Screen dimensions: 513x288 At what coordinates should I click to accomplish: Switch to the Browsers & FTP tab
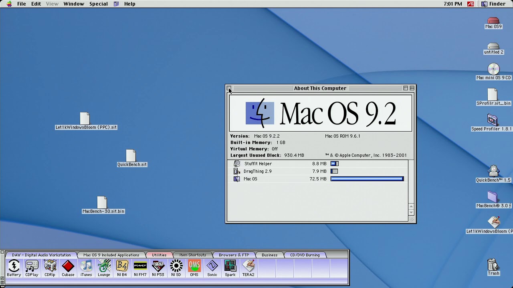pos(234,255)
